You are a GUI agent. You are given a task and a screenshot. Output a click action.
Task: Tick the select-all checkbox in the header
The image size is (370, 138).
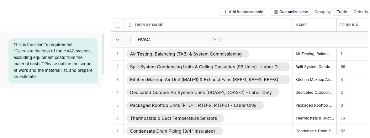coord(118,25)
